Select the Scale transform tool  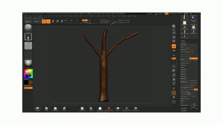(x=57, y=22)
